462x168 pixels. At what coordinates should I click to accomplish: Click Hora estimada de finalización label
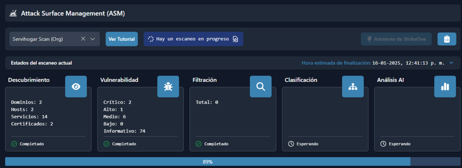336,63
